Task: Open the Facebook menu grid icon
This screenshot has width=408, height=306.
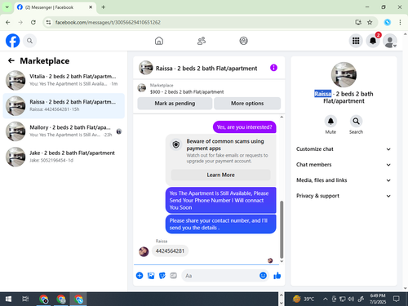Action: click(x=356, y=41)
